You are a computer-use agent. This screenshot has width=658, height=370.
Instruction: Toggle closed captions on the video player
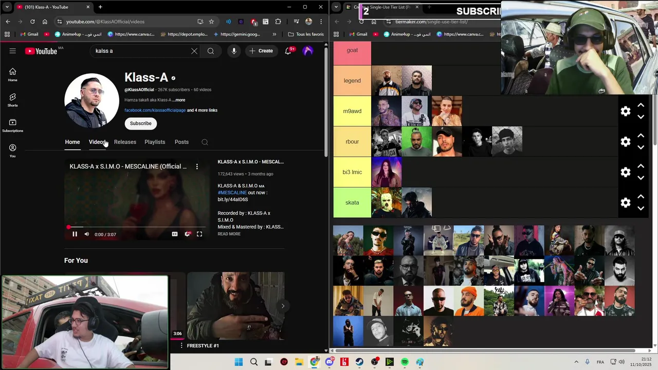pyautogui.click(x=175, y=234)
